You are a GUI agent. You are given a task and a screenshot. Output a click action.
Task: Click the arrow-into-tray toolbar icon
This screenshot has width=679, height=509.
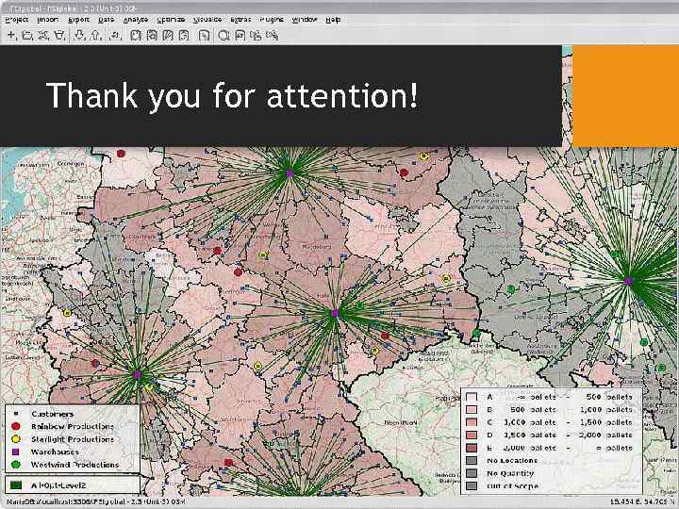(x=116, y=36)
